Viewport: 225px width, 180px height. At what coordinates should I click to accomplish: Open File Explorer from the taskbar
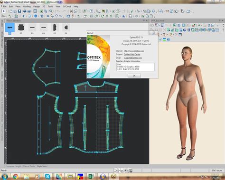point(26,176)
